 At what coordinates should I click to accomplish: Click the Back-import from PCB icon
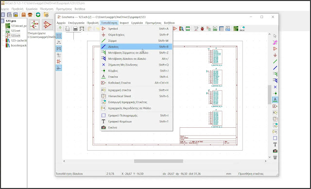tap(242, 29)
